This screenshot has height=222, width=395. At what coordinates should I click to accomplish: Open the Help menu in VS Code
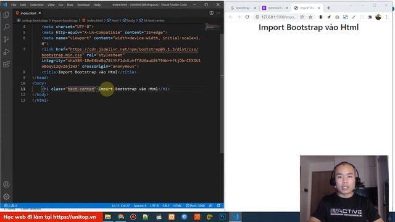97,5
